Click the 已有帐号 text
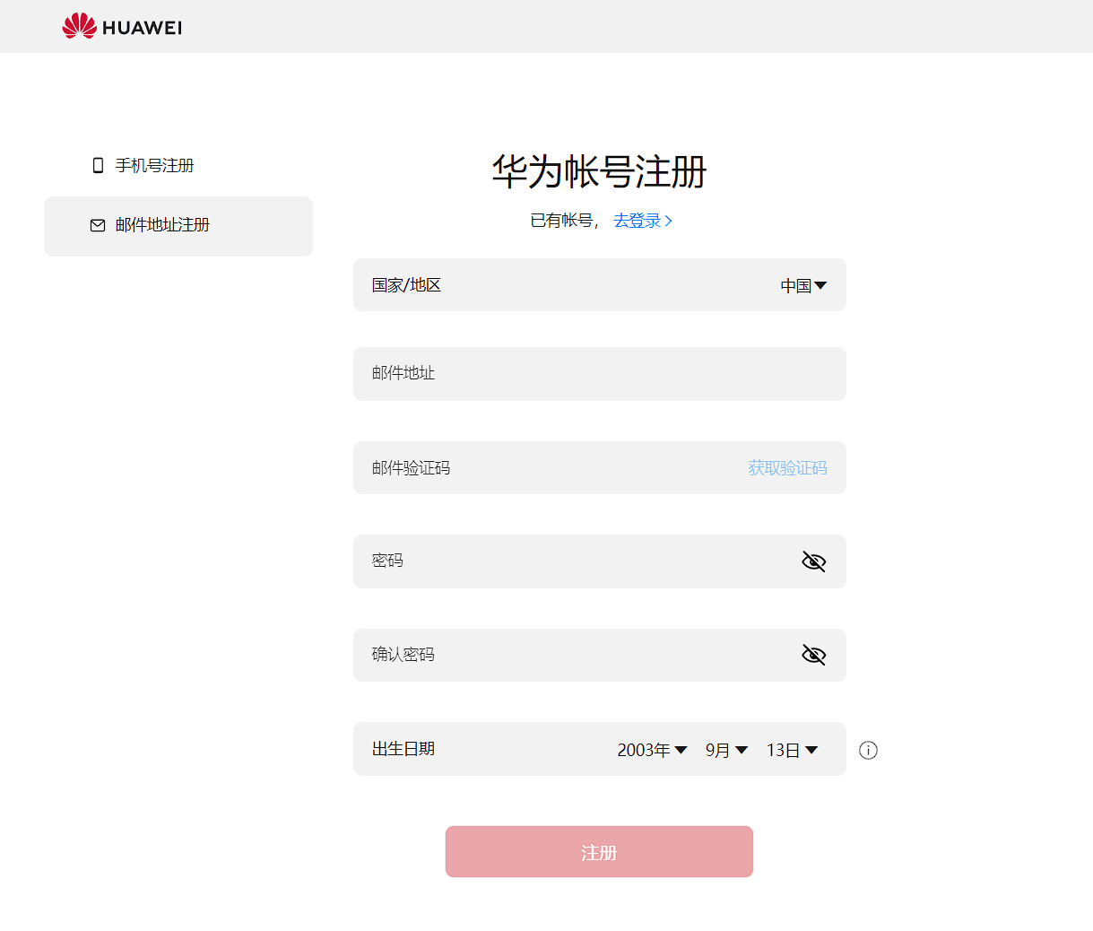 pyautogui.click(x=561, y=221)
